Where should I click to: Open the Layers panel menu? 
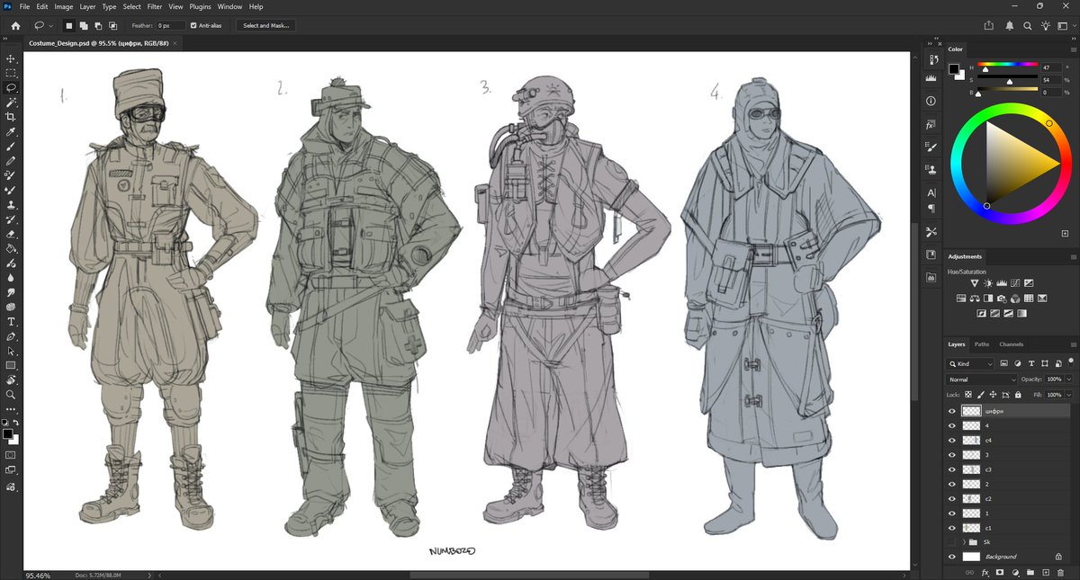1073,344
